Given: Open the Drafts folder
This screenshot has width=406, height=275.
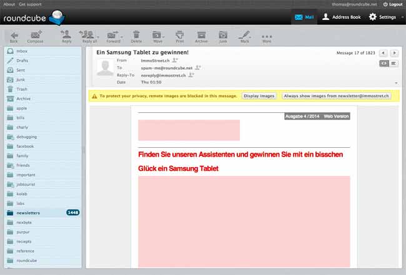Looking at the screenshot, I should pos(42,60).
